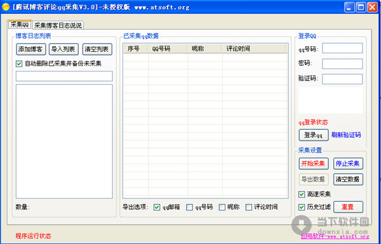381x244 pixels.
Task: Click the application icon in title bar
Action: 6,8
